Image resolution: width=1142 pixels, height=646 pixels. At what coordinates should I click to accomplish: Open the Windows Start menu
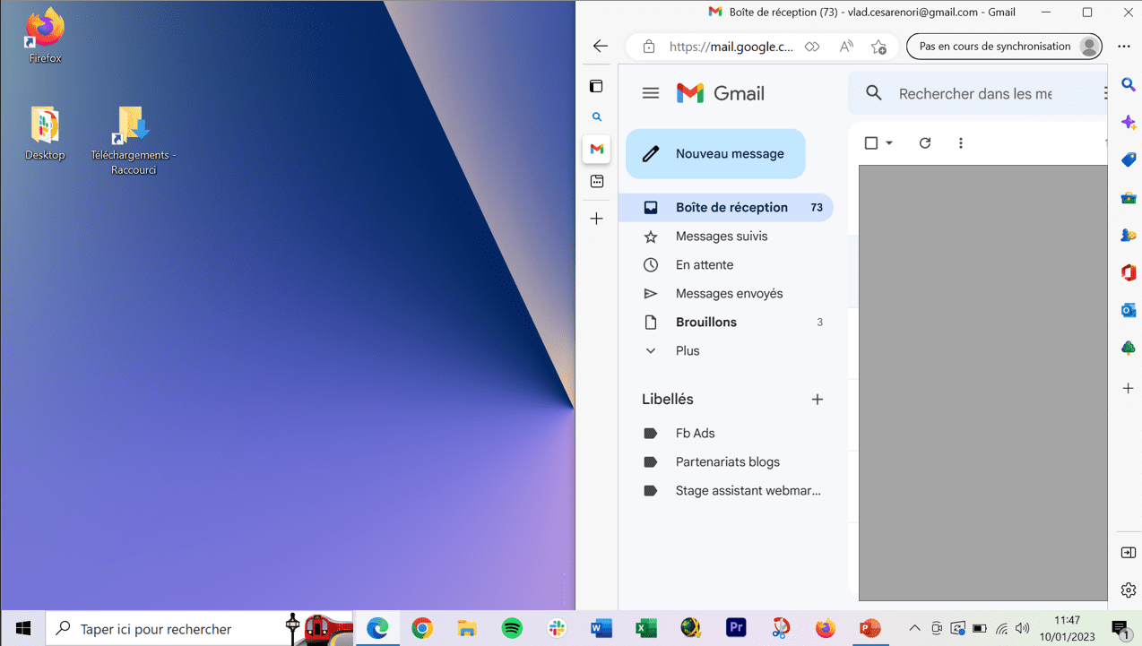click(23, 629)
